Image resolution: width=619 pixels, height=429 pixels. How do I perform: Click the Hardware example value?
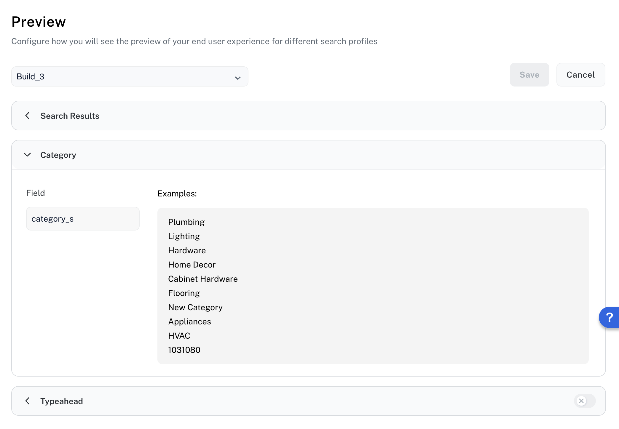coord(187,250)
